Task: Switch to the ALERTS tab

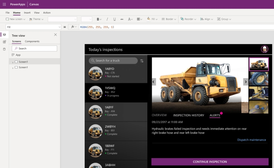Action: click(215, 115)
